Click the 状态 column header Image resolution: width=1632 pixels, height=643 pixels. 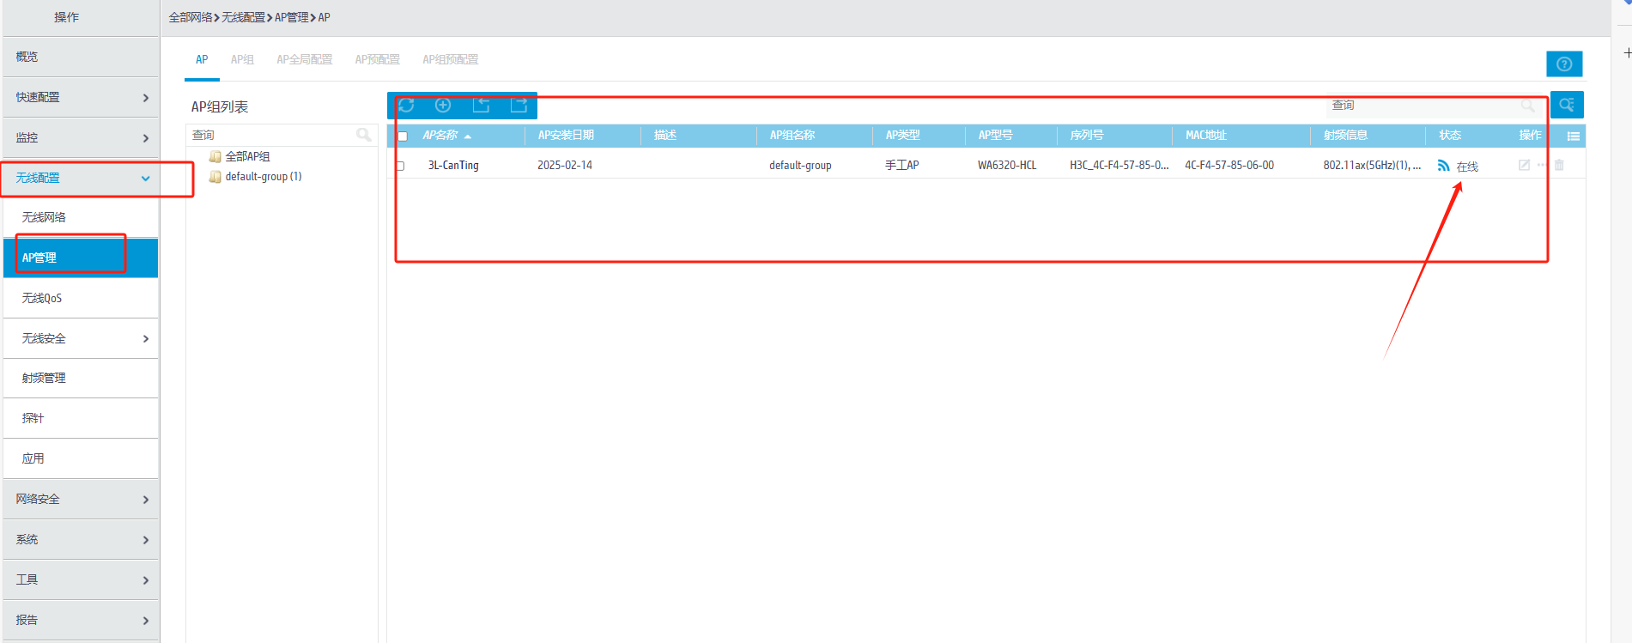[1450, 136]
